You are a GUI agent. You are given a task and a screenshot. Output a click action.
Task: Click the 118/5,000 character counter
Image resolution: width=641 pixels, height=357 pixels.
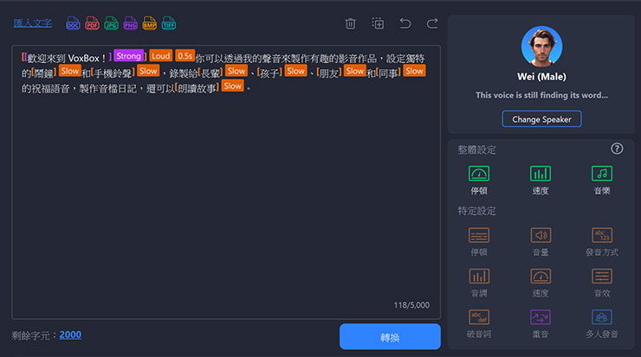pos(411,305)
